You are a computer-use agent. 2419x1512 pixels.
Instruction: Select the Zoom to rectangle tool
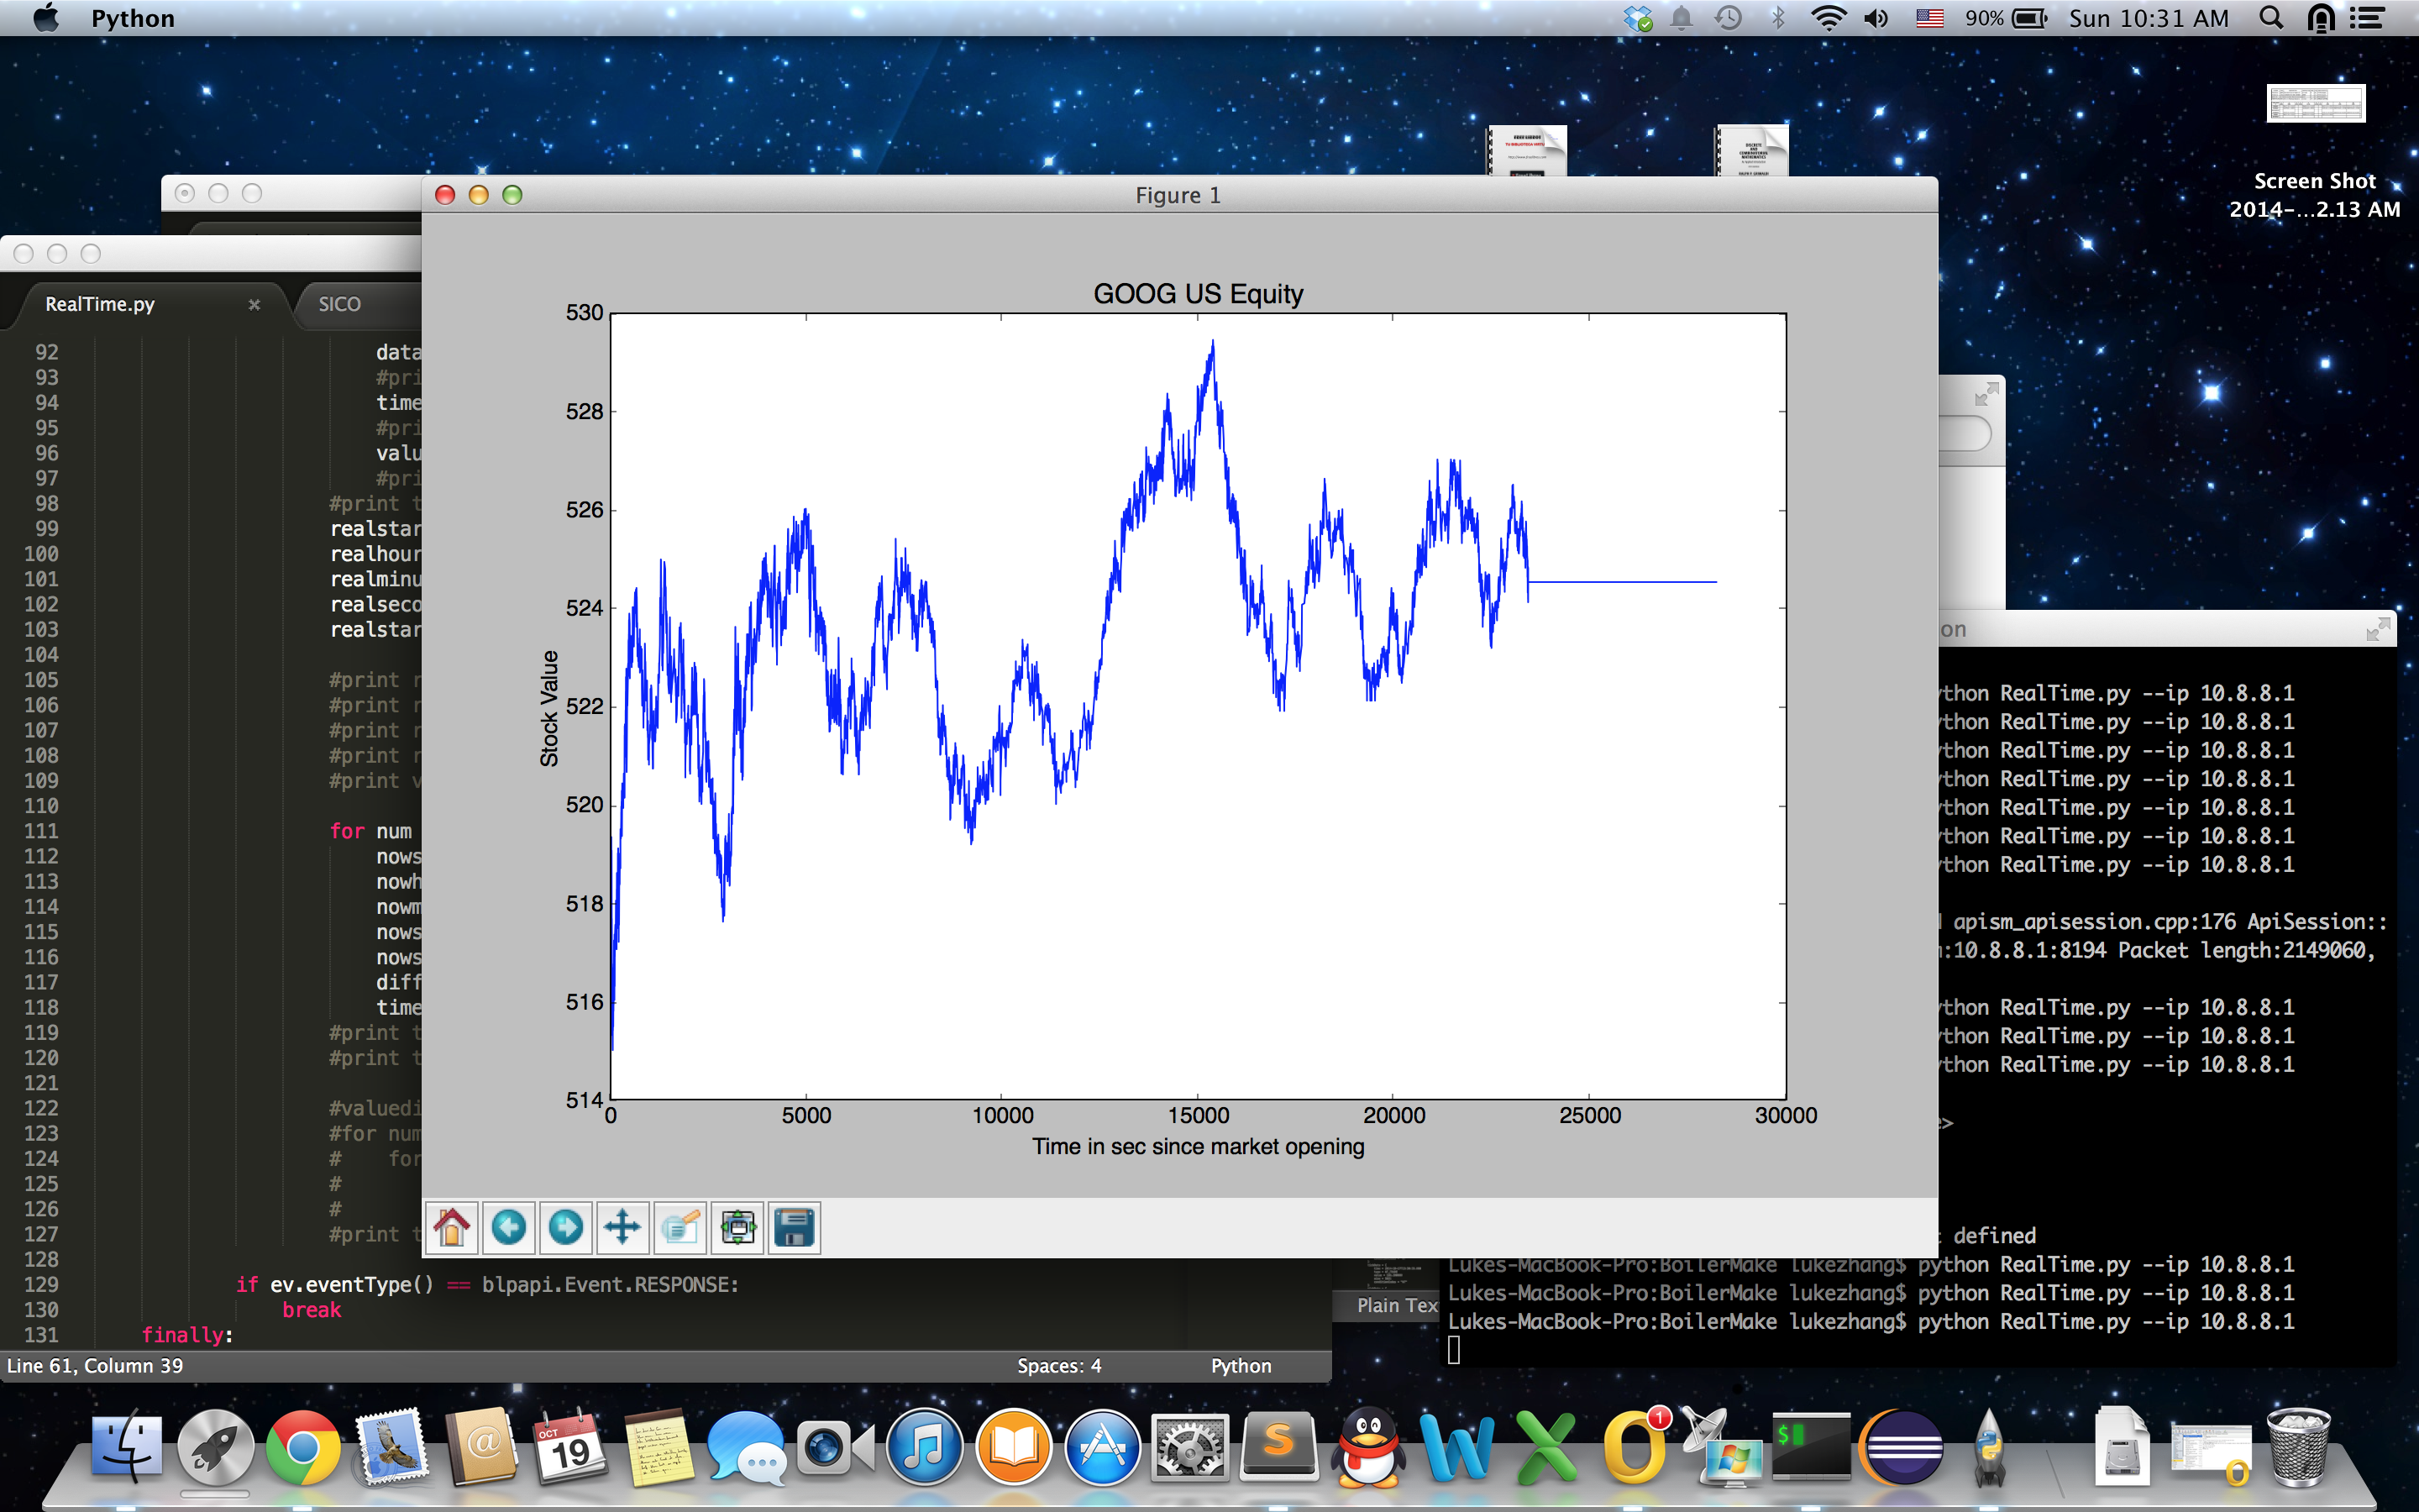tap(680, 1227)
